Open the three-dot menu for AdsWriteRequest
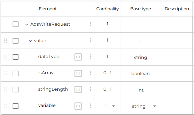This screenshot has height=115, width=194. point(91,24)
